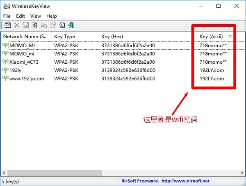Open the Edit menu

point(20,16)
